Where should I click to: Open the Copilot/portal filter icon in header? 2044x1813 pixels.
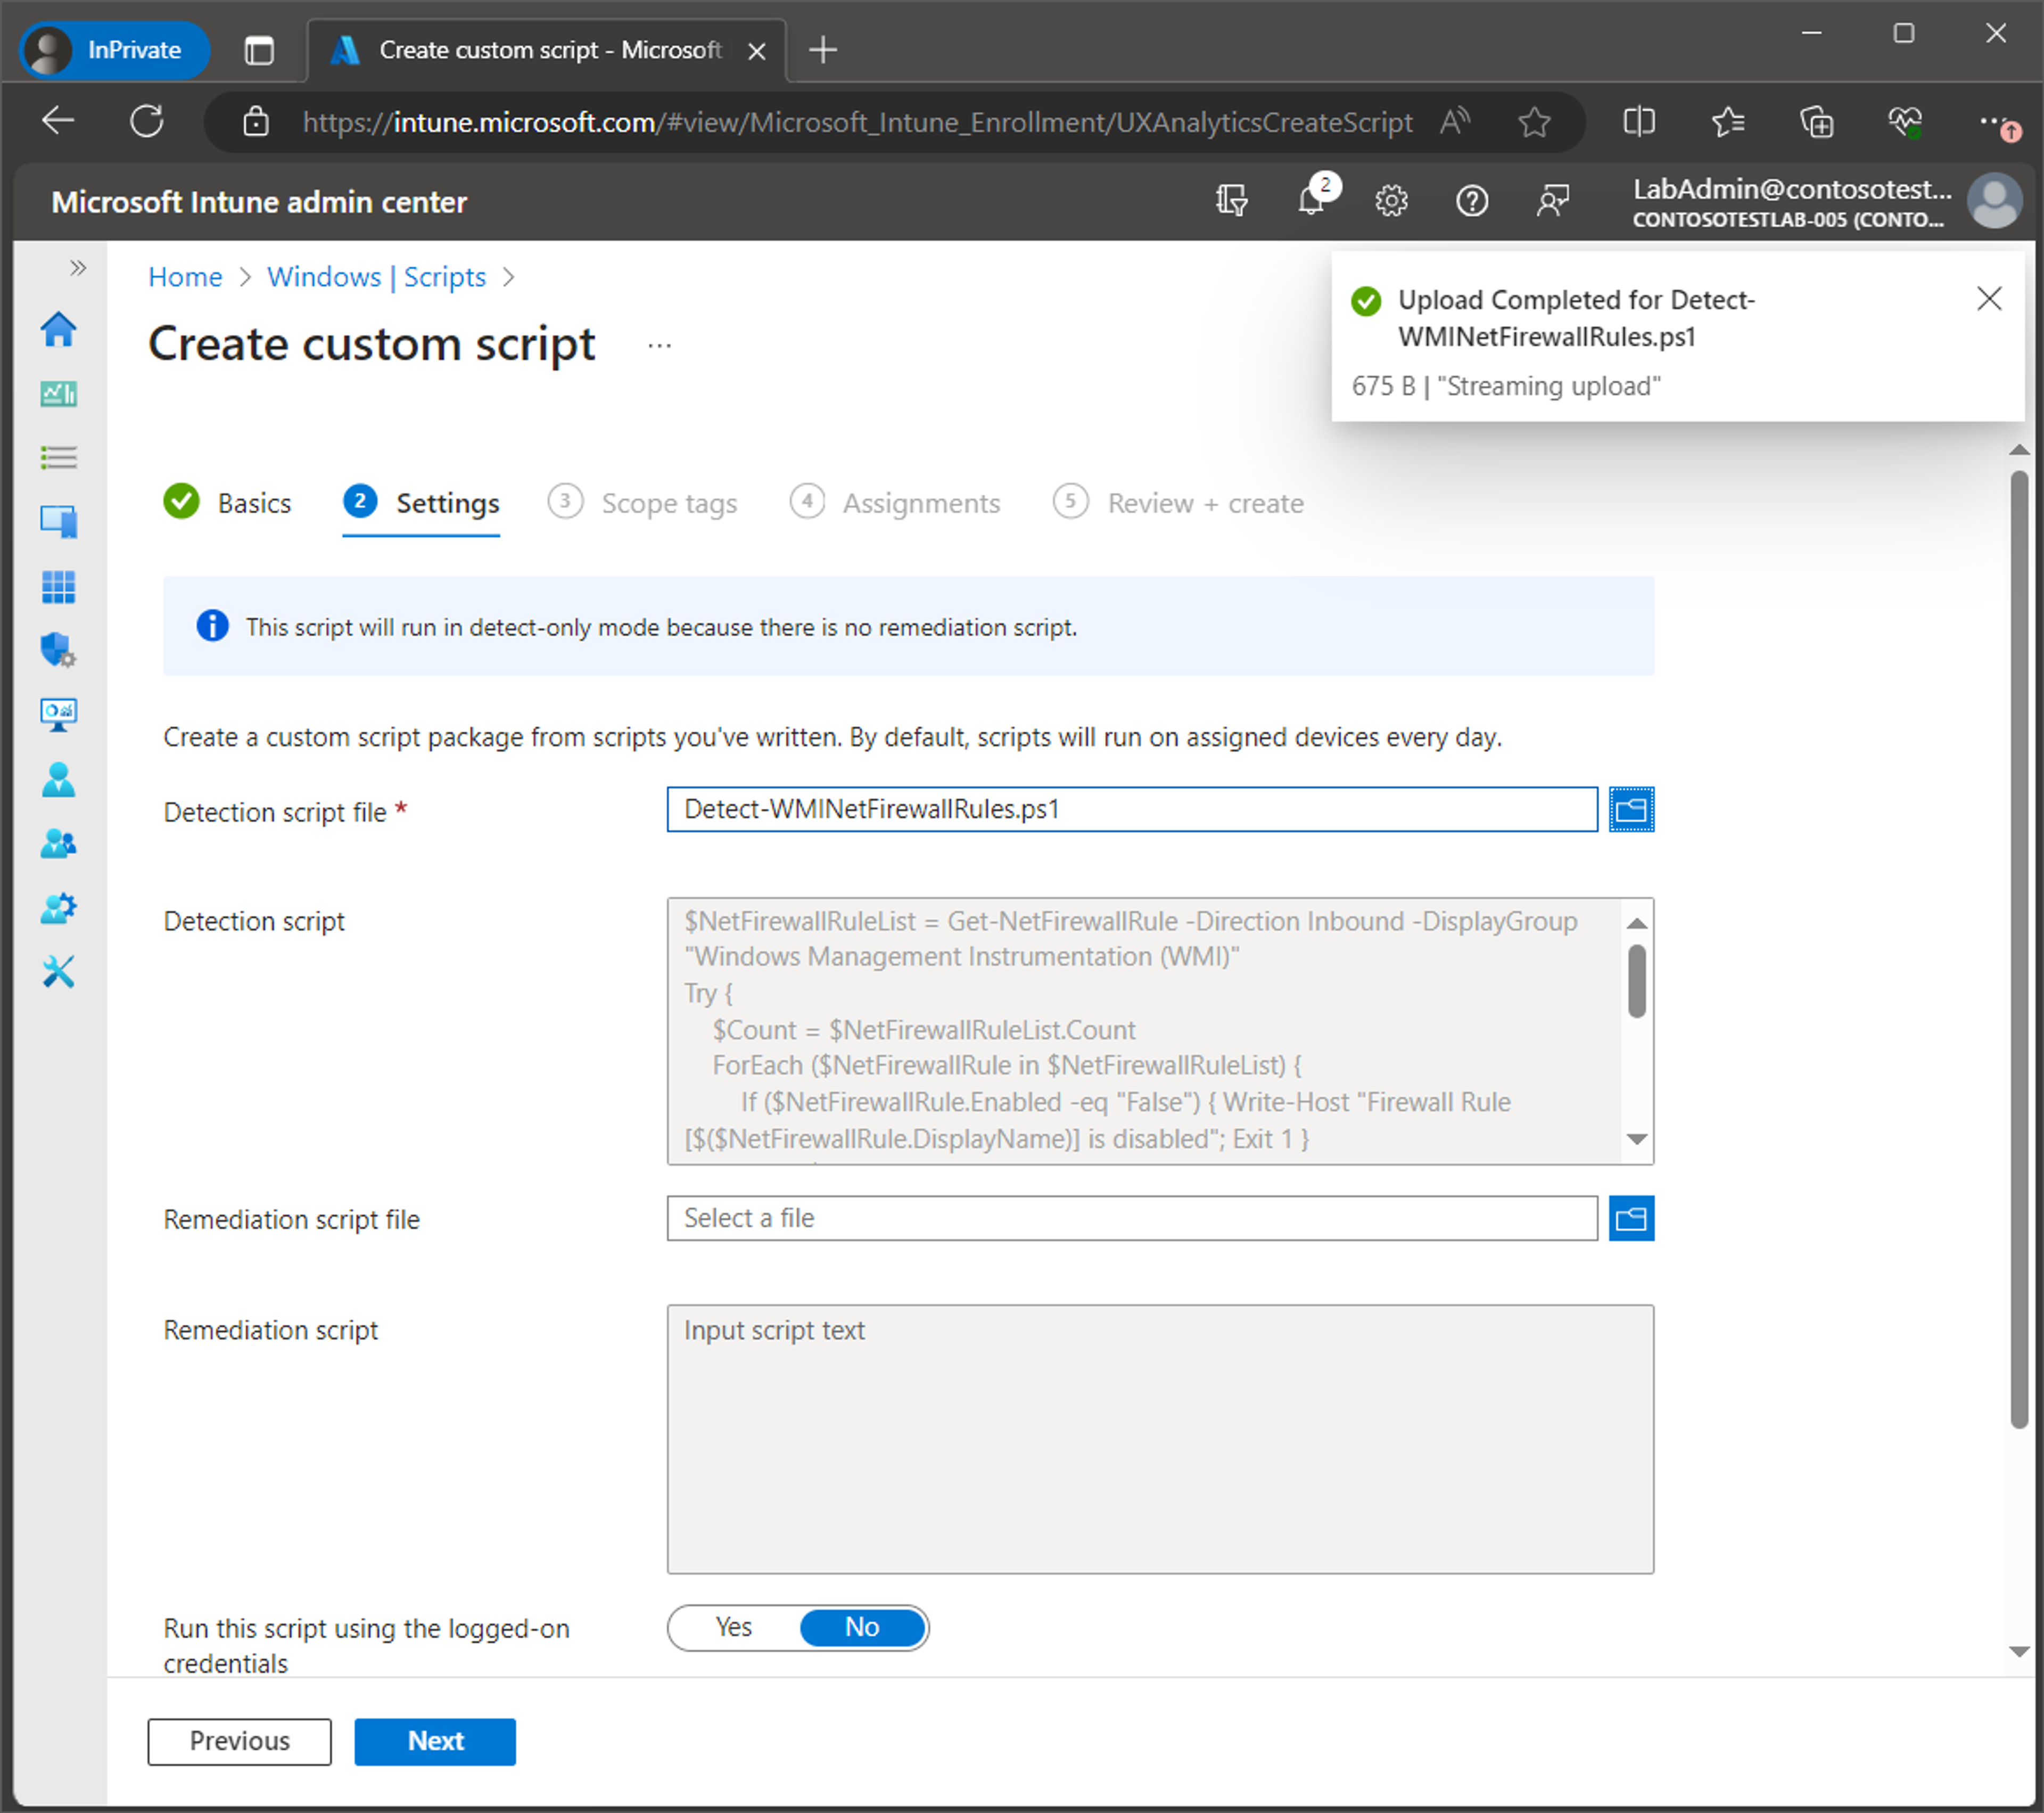click(1231, 201)
